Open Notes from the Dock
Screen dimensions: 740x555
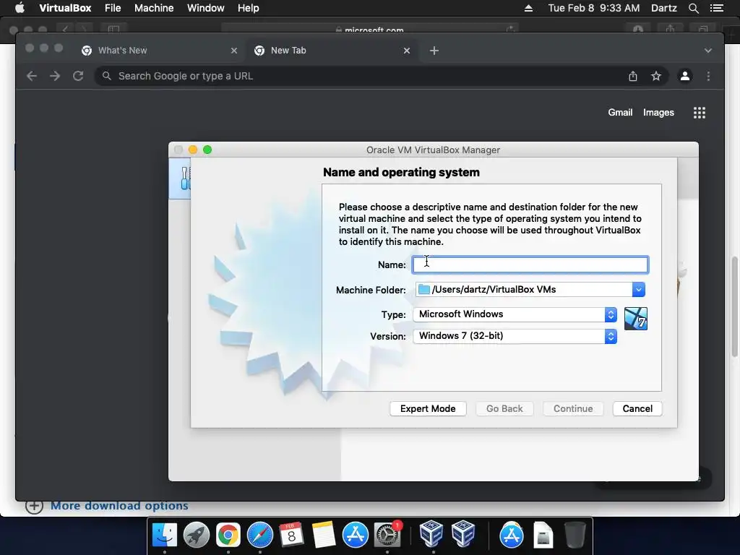click(x=324, y=535)
